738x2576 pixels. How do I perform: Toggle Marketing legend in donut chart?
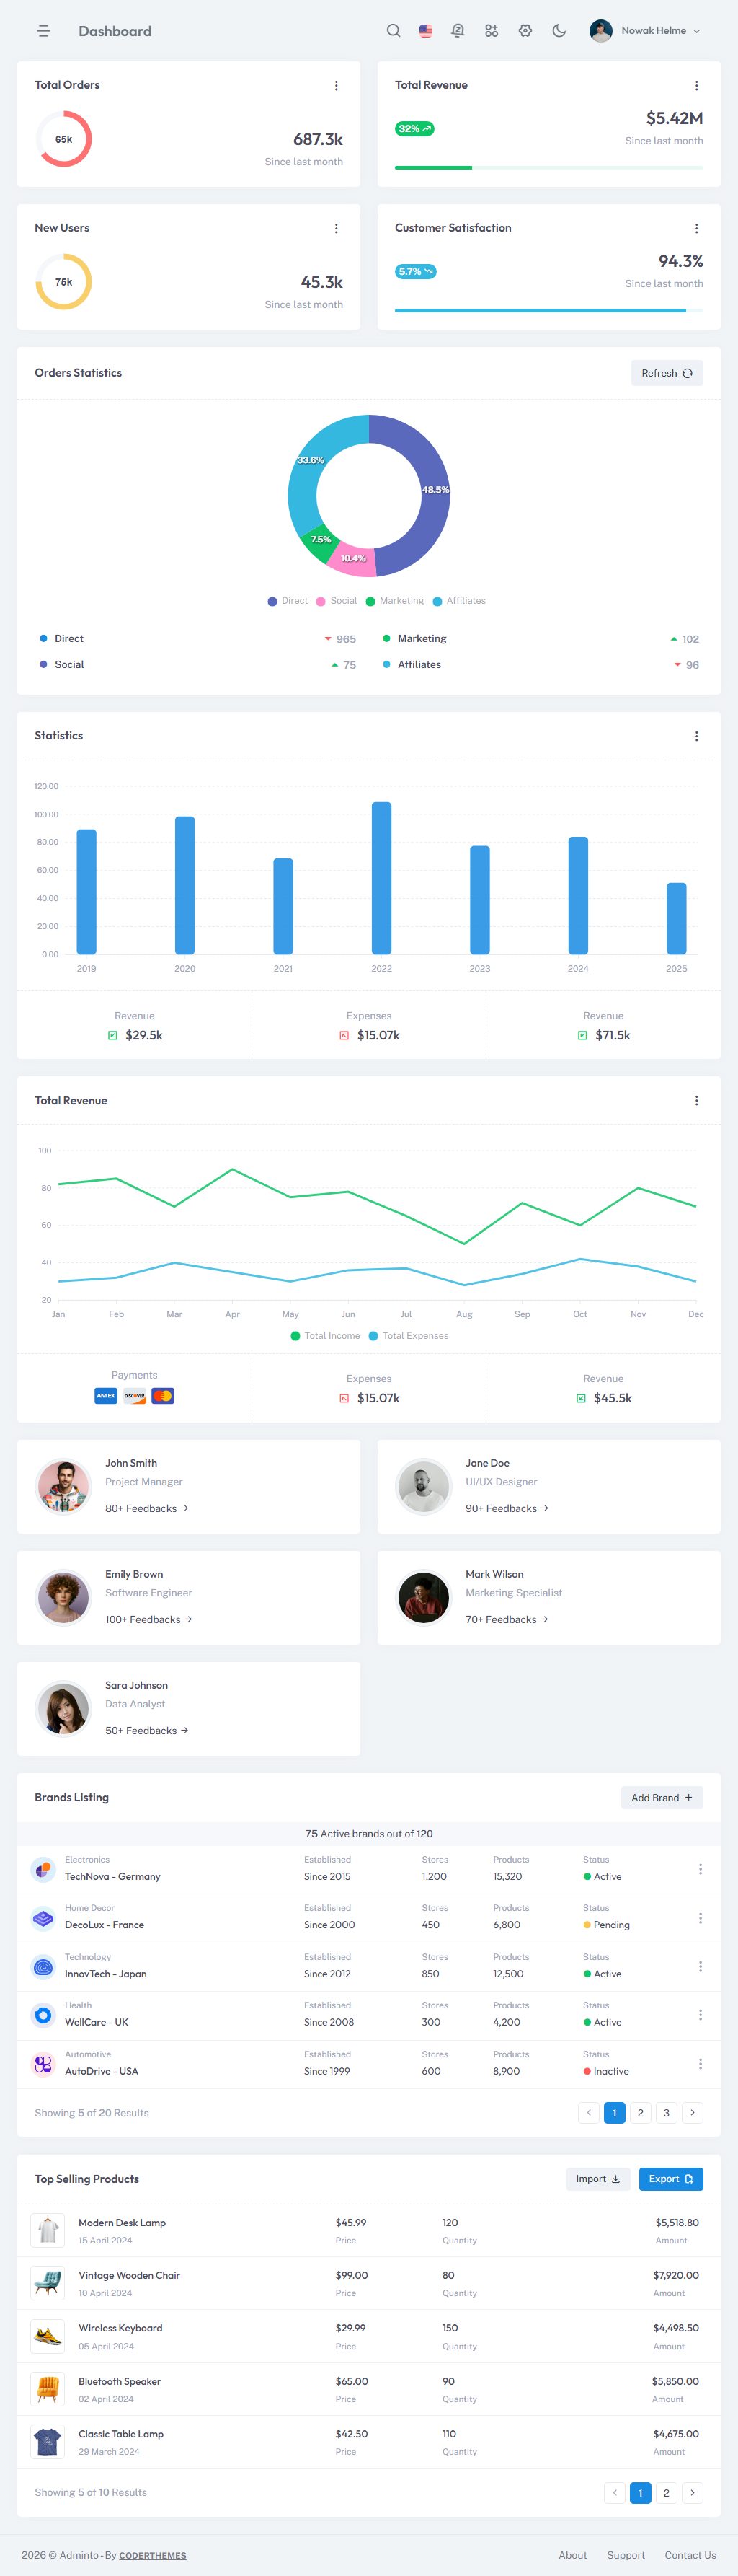394,601
